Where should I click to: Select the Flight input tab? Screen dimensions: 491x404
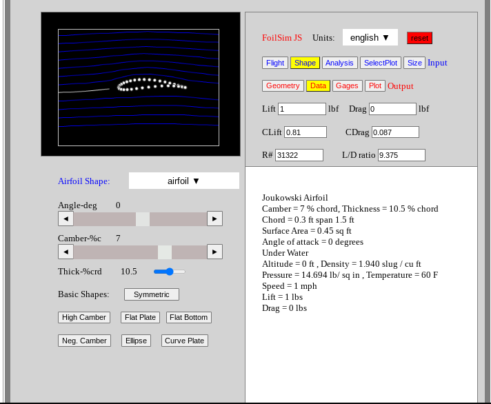pyautogui.click(x=275, y=63)
